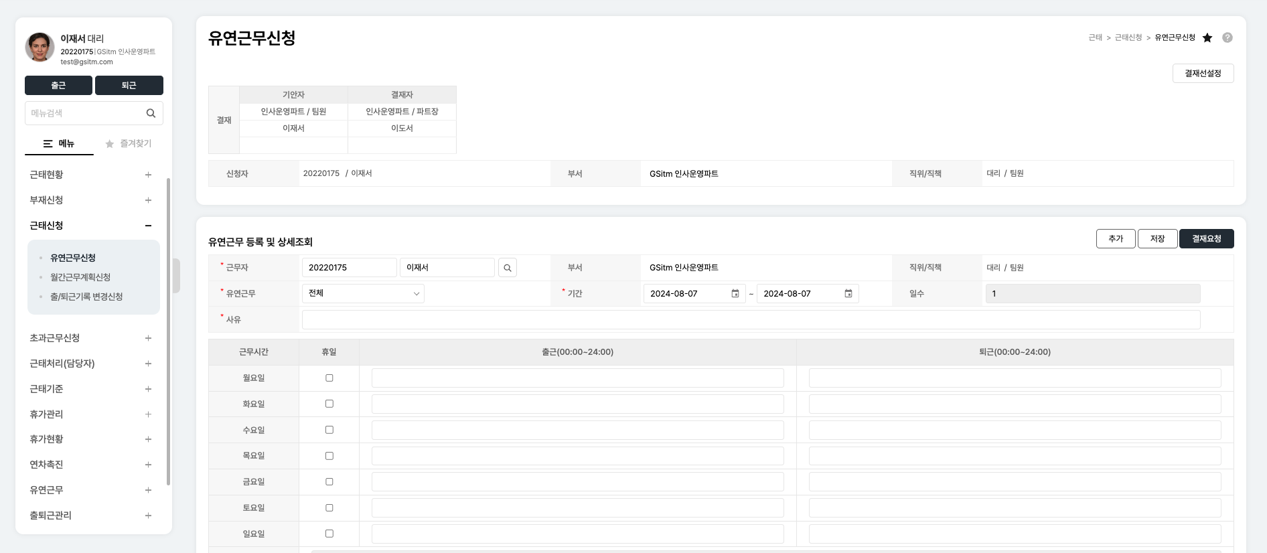Switch to the 즐겨찾기 tab
This screenshot has width=1267, height=553.
129,143
